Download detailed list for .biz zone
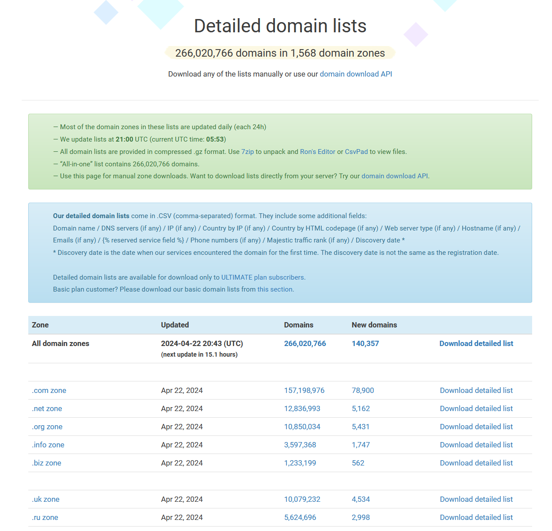552x531 pixels. click(476, 463)
